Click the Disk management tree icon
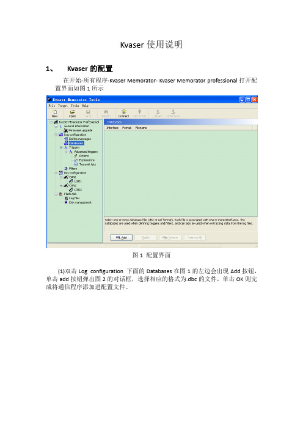Screen dimensions: 303x429 click(66, 202)
